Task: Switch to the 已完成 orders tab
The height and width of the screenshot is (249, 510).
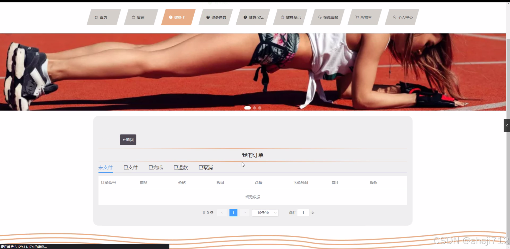Action: [x=155, y=167]
